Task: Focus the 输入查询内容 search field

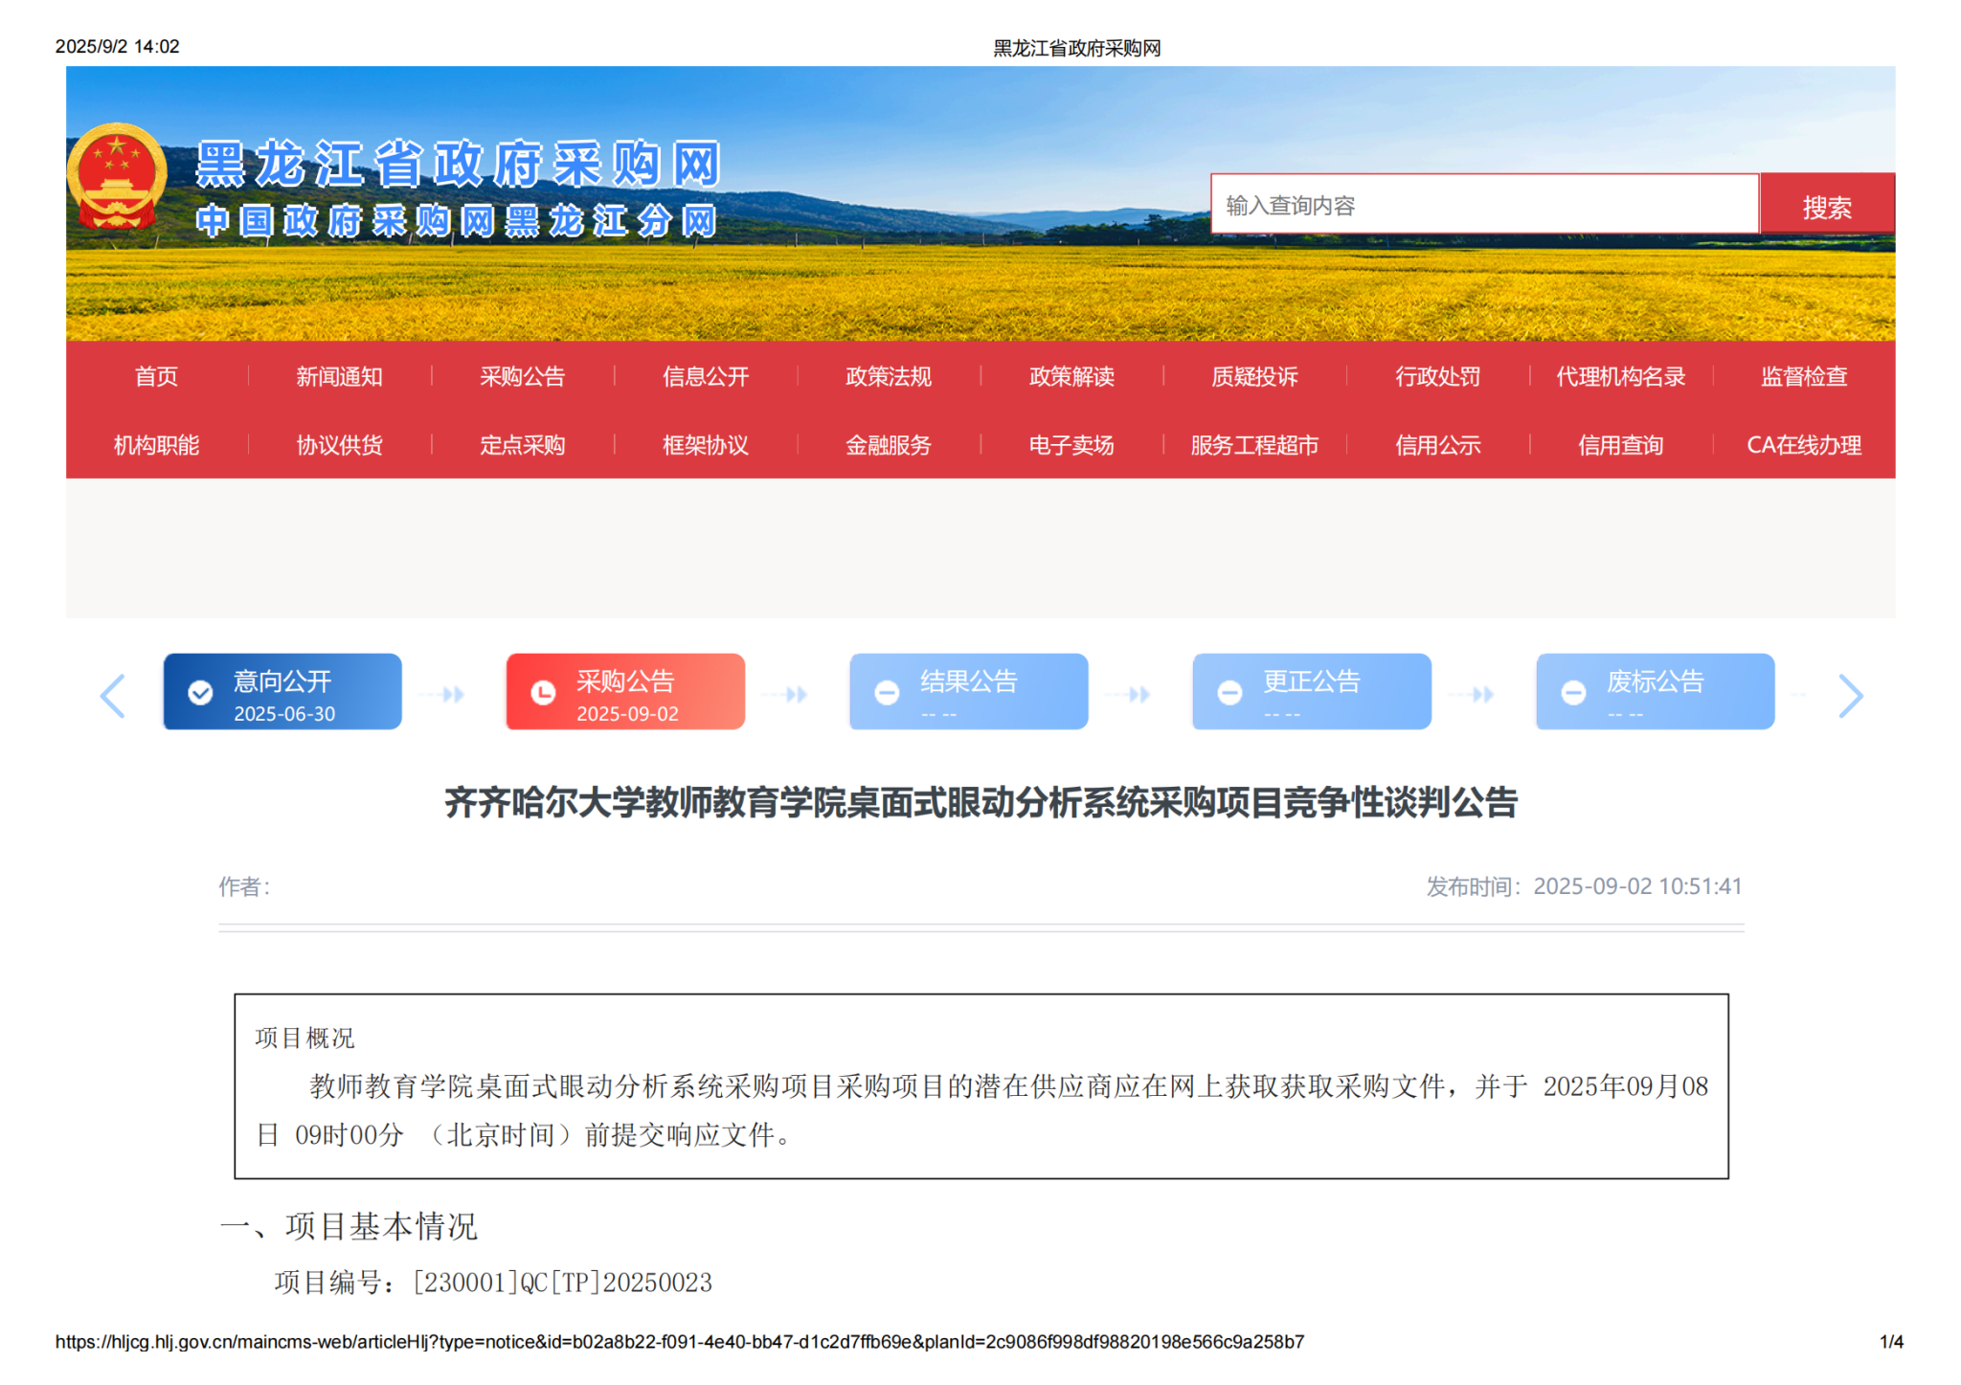Action: (1483, 205)
